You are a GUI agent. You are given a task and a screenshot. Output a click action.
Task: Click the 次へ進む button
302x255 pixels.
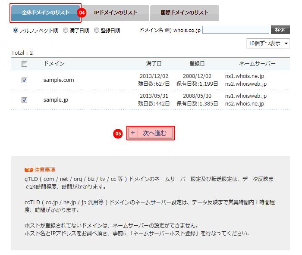click(x=151, y=134)
